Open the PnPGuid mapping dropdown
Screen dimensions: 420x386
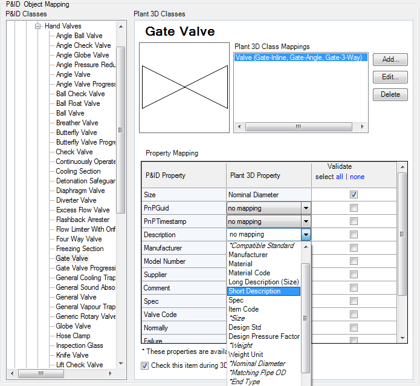(306, 208)
